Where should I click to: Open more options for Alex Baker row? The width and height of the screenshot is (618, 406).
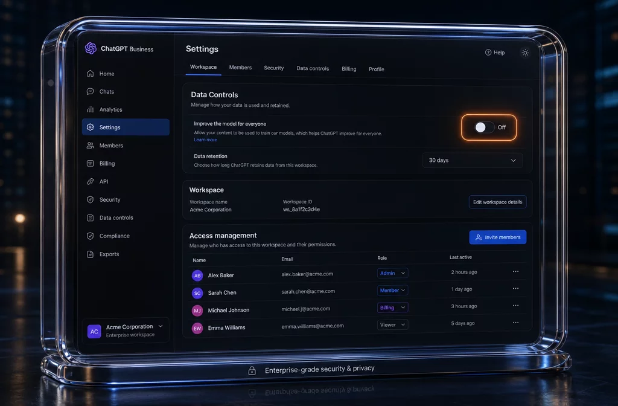515,271
